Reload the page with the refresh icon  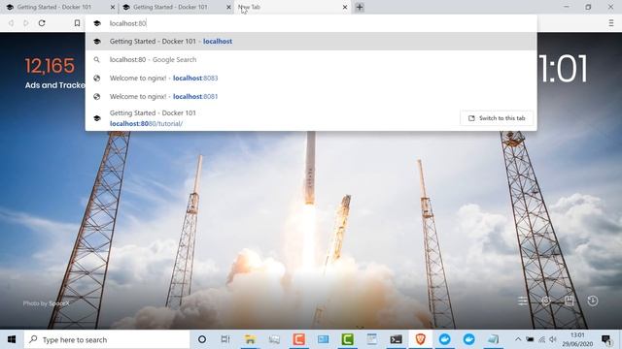[x=42, y=23]
